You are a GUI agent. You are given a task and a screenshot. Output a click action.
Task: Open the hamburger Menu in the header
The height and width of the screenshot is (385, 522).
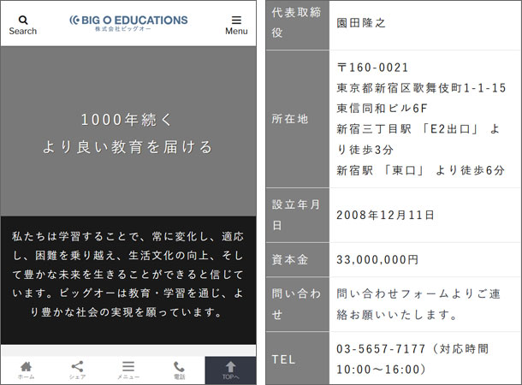236,20
